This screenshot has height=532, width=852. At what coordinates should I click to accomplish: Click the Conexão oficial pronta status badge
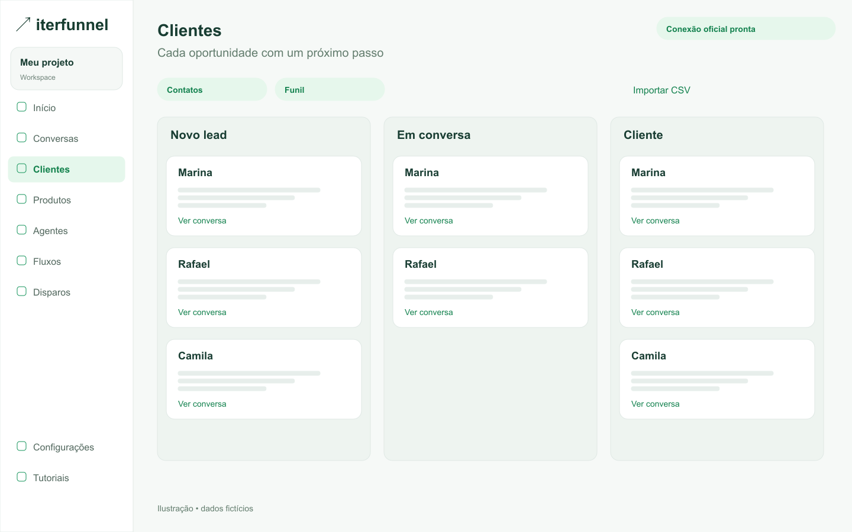click(746, 28)
